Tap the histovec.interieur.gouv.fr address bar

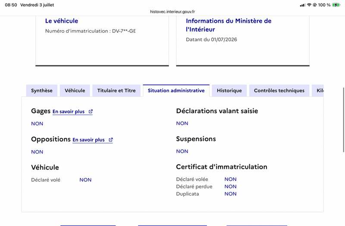pos(172,12)
